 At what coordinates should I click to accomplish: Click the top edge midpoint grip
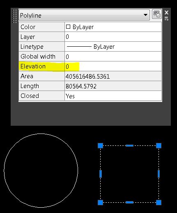click(129, 145)
